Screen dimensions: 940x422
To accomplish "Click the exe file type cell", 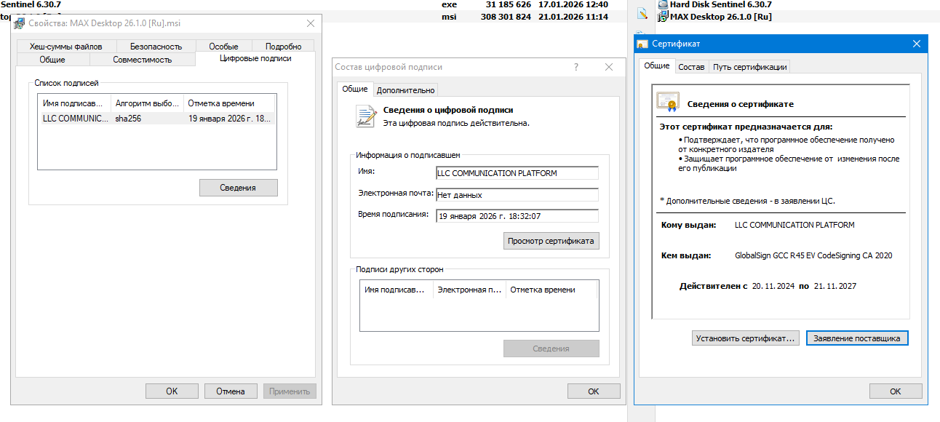I will coord(449,4).
